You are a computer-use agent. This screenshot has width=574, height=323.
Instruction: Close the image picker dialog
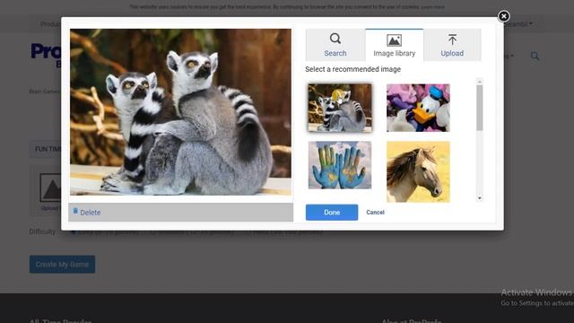pyautogui.click(x=504, y=16)
